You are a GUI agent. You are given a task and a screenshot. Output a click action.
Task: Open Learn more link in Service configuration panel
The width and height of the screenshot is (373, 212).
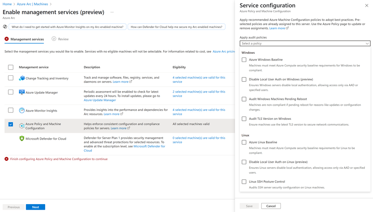279,28
